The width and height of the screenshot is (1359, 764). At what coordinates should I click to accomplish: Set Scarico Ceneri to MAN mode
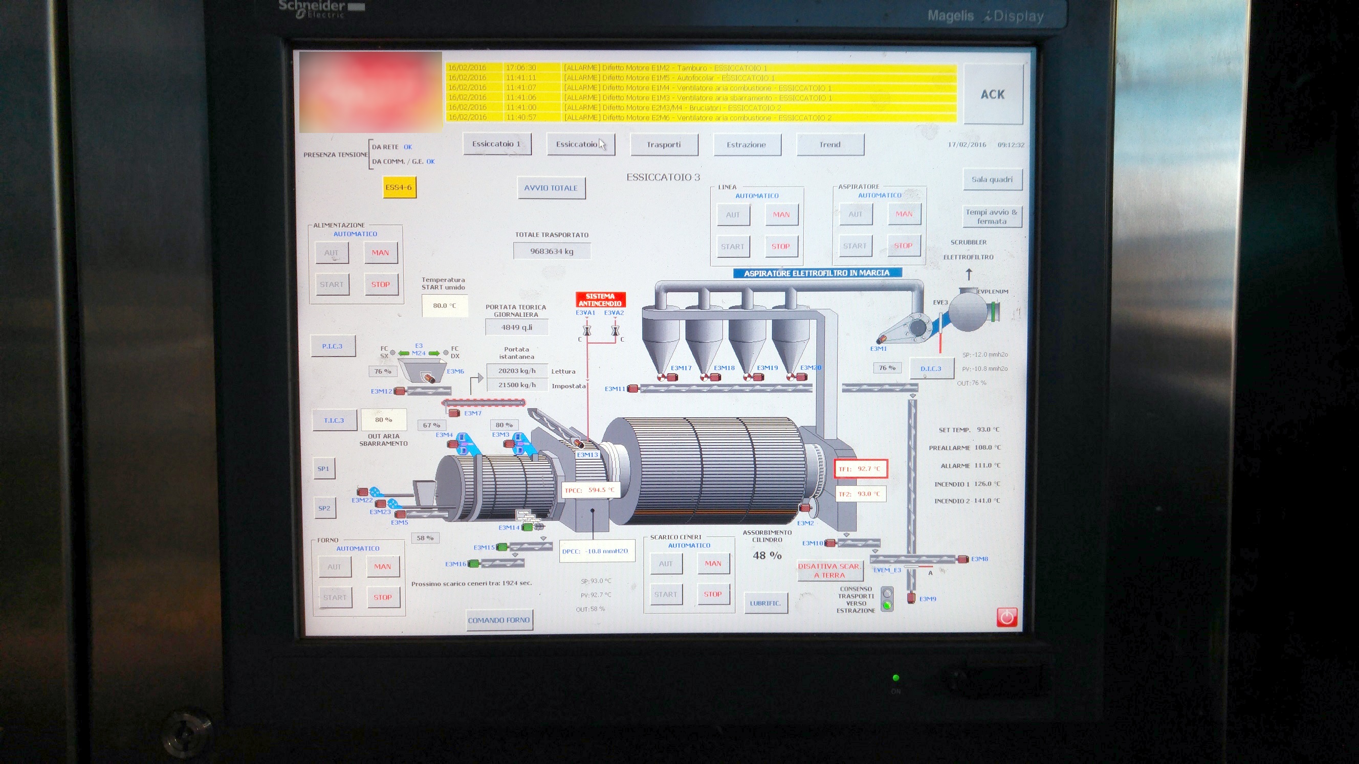(x=713, y=564)
